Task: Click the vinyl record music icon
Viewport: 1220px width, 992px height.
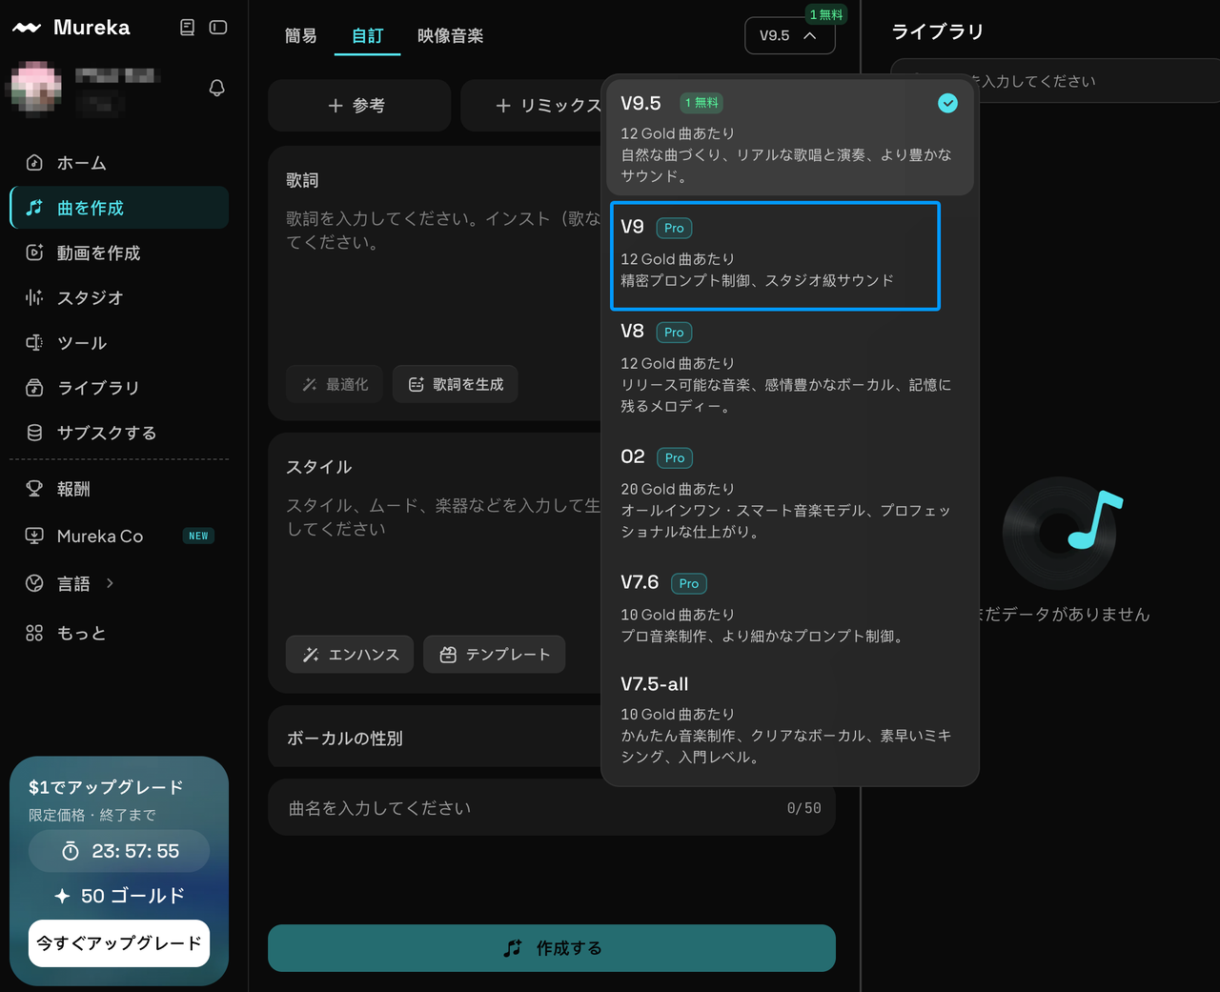Action: pos(1062,534)
